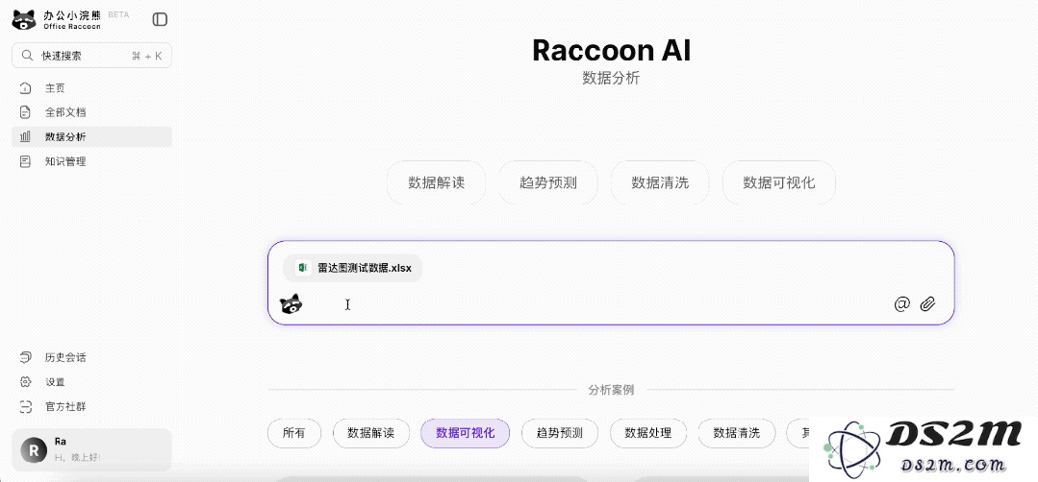This screenshot has width=1038, height=482.
Task: Click the notebook icon beside 知识管理
Action: pos(25,161)
